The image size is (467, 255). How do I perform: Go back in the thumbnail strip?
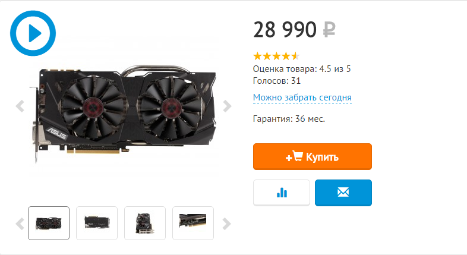20,223
